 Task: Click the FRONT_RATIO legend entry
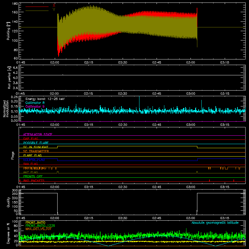tap(35, 223)
